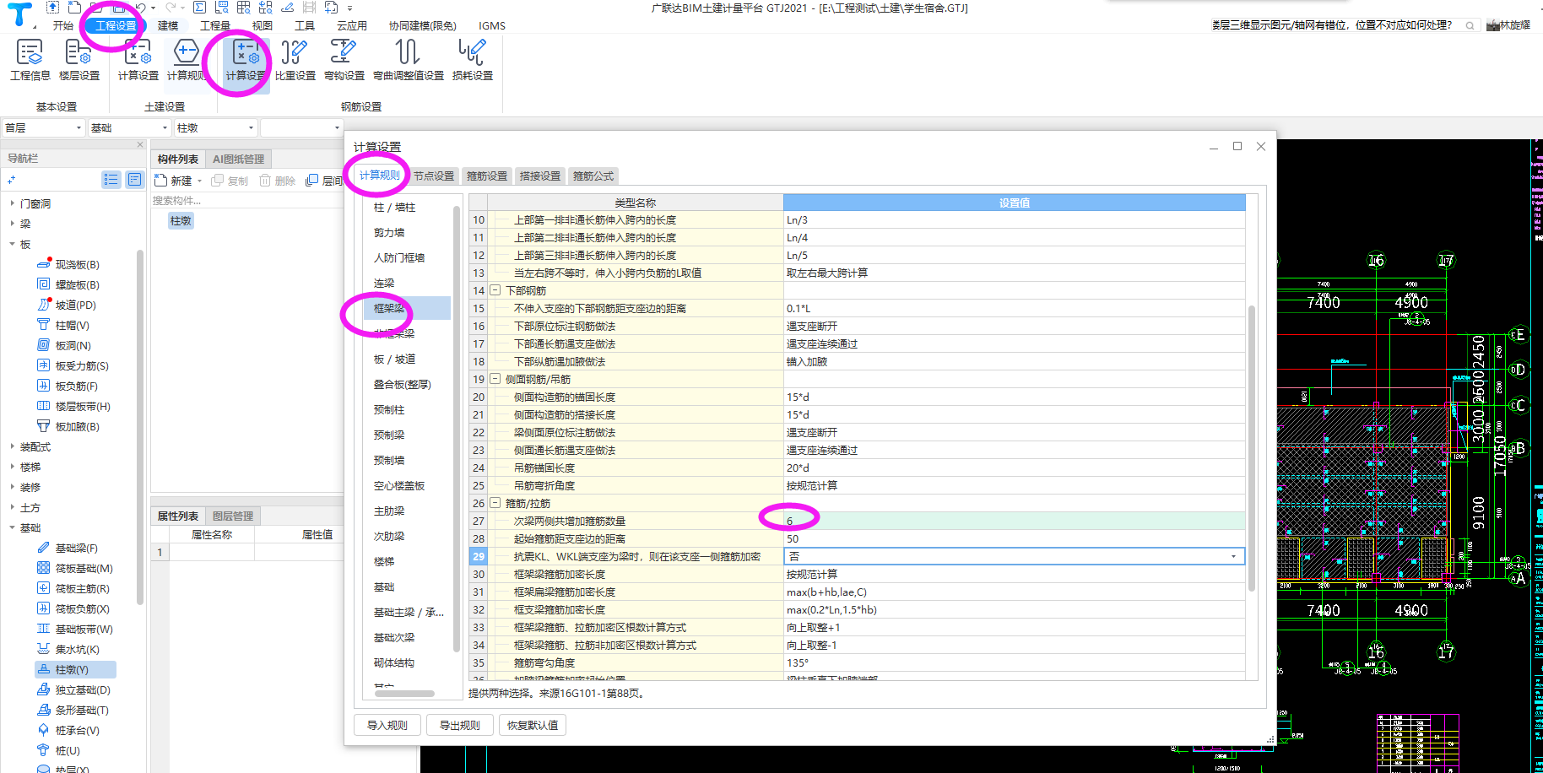Switch to 搭接设置 tab in dialog
Image resolution: width=1543 pixels, height=773 pixels.
(x=540, y=176)
